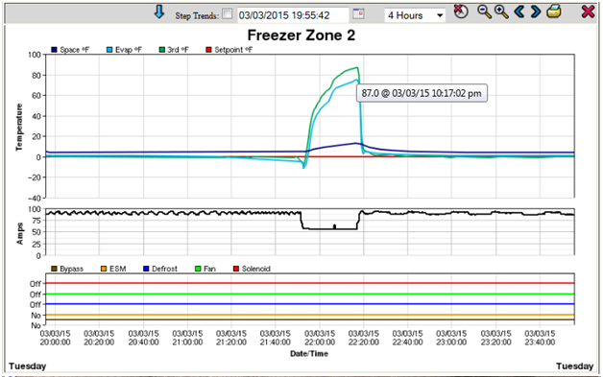This screenshot has height=377, width=603.
Task: Click the 3rd °F legend swatch
Action: point(162,50)
